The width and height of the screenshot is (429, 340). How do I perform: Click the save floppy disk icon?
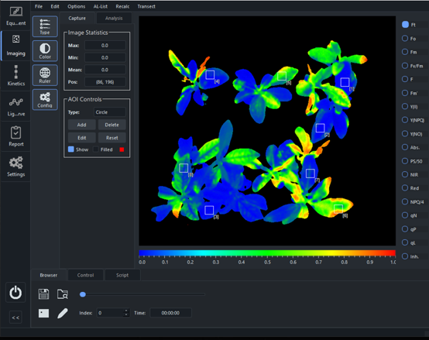coord(44,294)
